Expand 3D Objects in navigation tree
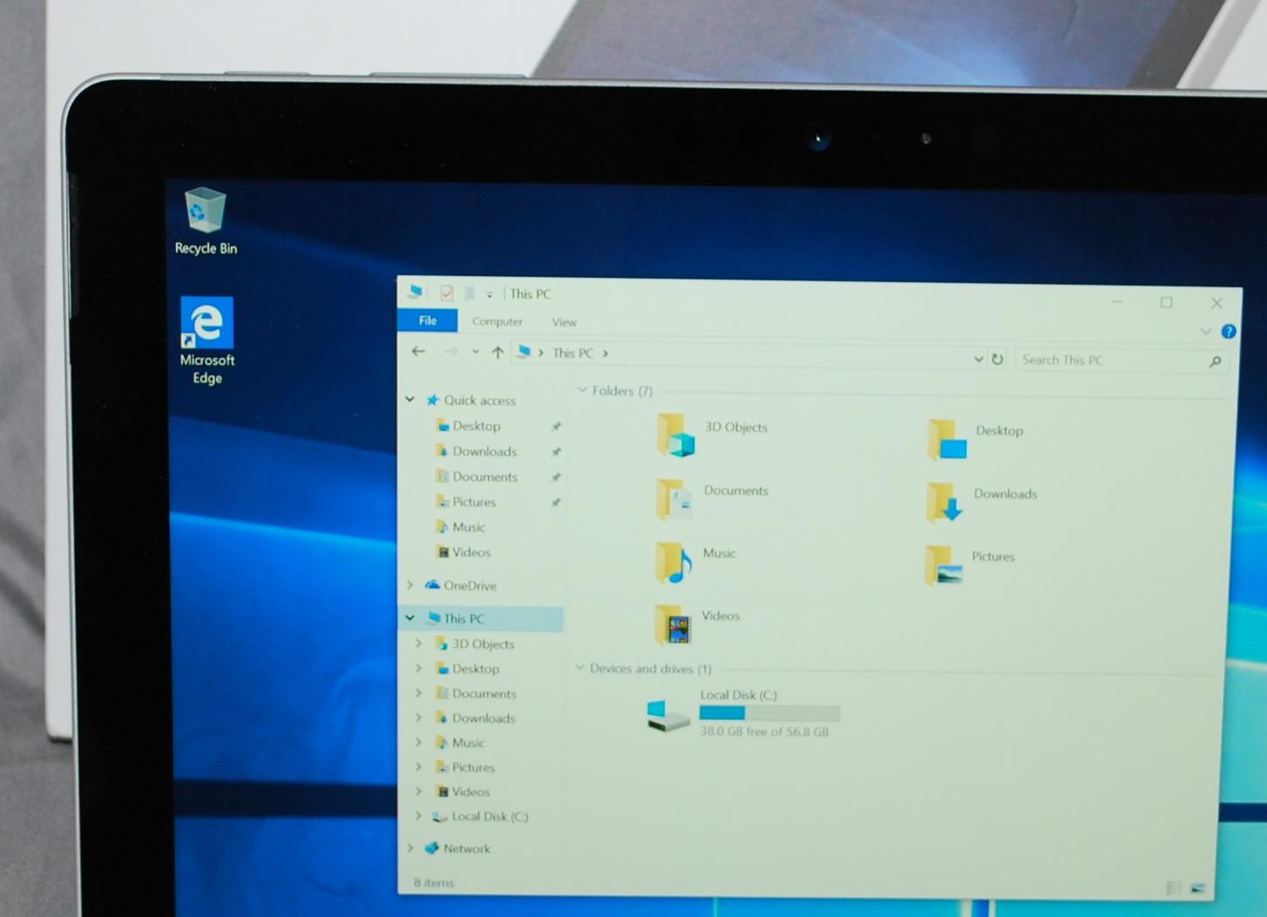 click(x=418, y=643)
